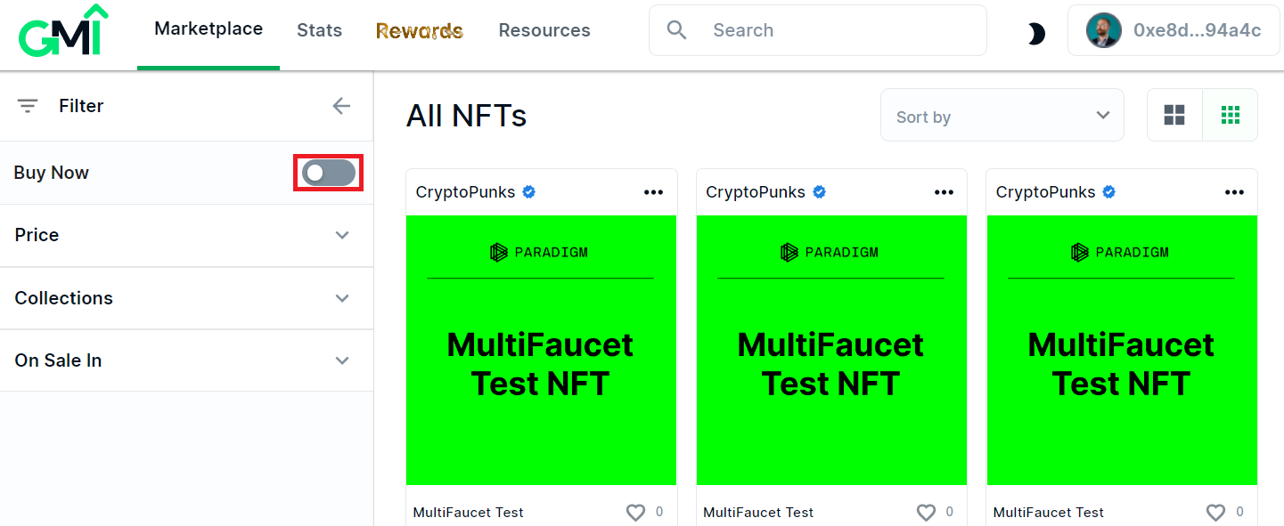This screenshot has height=526, width=1284.
Task: Click the search magnifier icon
Action: coord(677,30)
